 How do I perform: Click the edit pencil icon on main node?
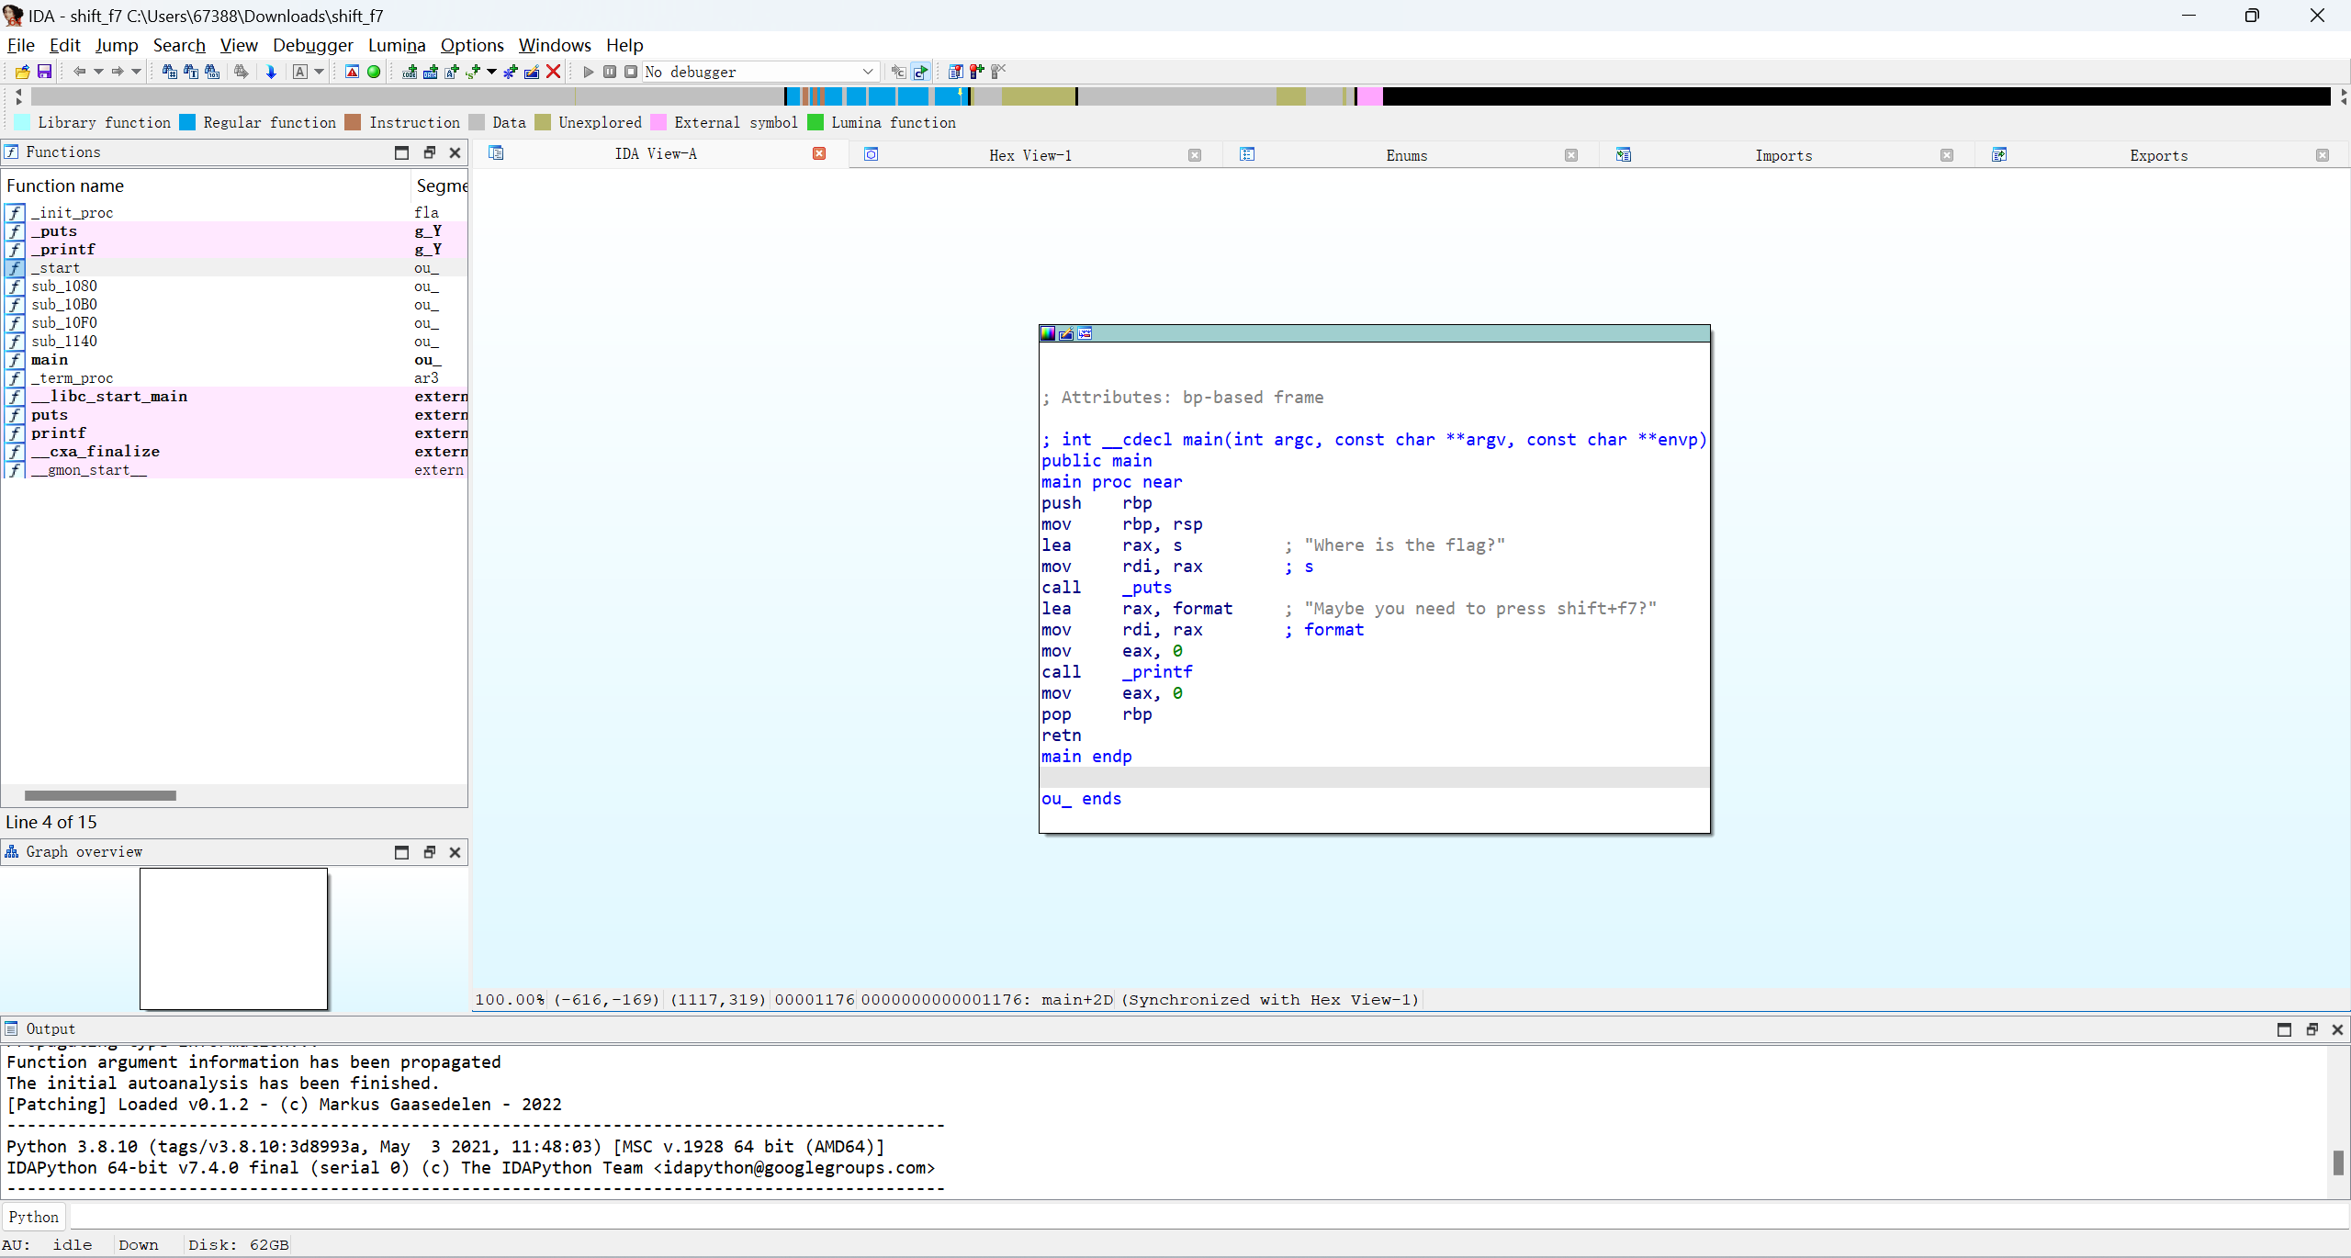point(1066,333)
